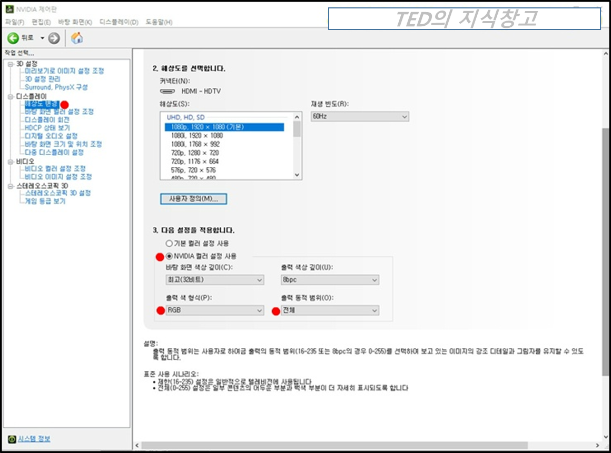Click main panel scroll down arrow
This screenshot has width=611, height=453.
coord(606,437)
